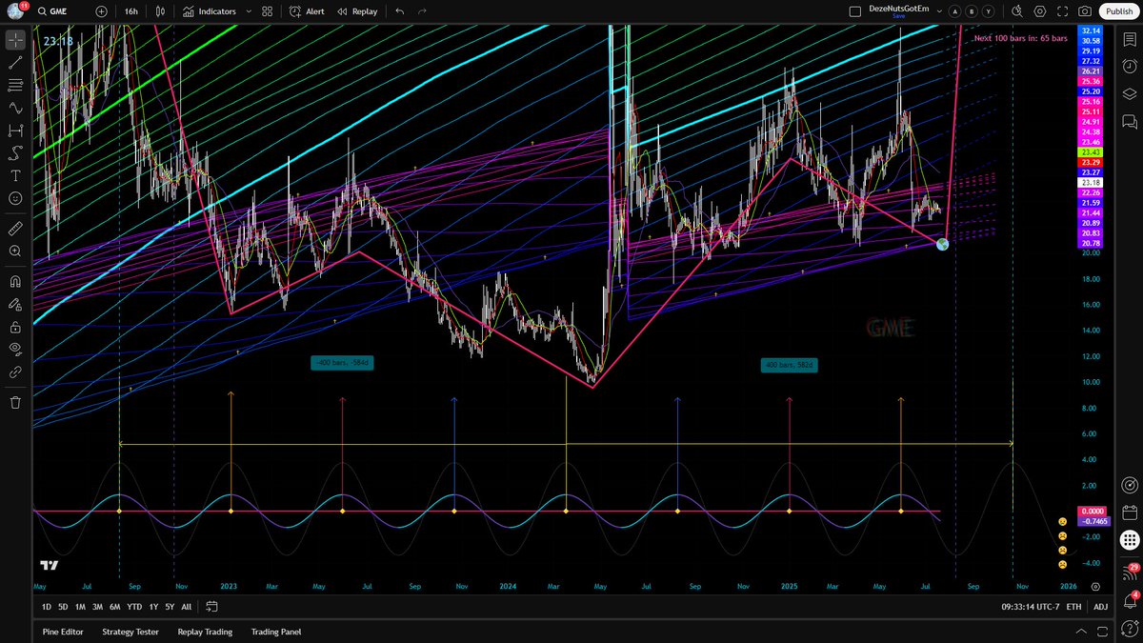Open the calendar panel in right sidebar

tap(1130, 512)
